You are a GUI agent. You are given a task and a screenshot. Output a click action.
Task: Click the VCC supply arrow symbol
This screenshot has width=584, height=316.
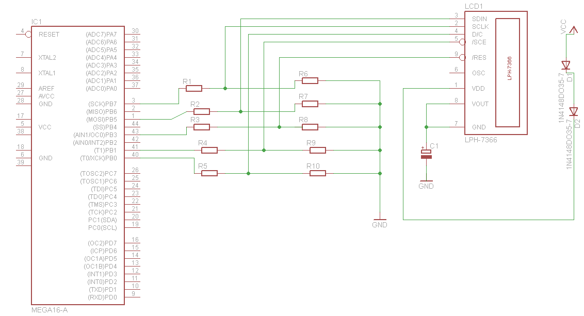pyautogui.click(x=574, y=30)
